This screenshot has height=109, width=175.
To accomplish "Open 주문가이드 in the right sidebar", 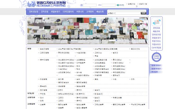I will click(156, 41).
